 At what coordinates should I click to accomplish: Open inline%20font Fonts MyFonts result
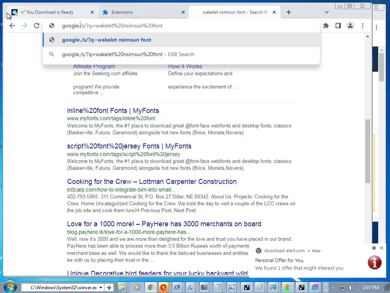113,111
